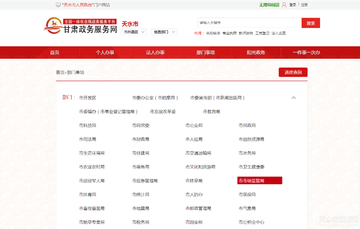Screen dimensions: 360x229
Task: Click the 进度查询 button
Action: pos(293,72)
